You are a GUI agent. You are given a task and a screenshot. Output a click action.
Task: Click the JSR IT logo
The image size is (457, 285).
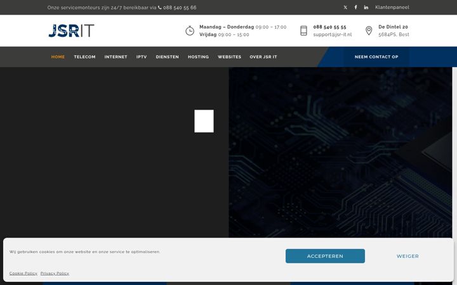(71, 30)
